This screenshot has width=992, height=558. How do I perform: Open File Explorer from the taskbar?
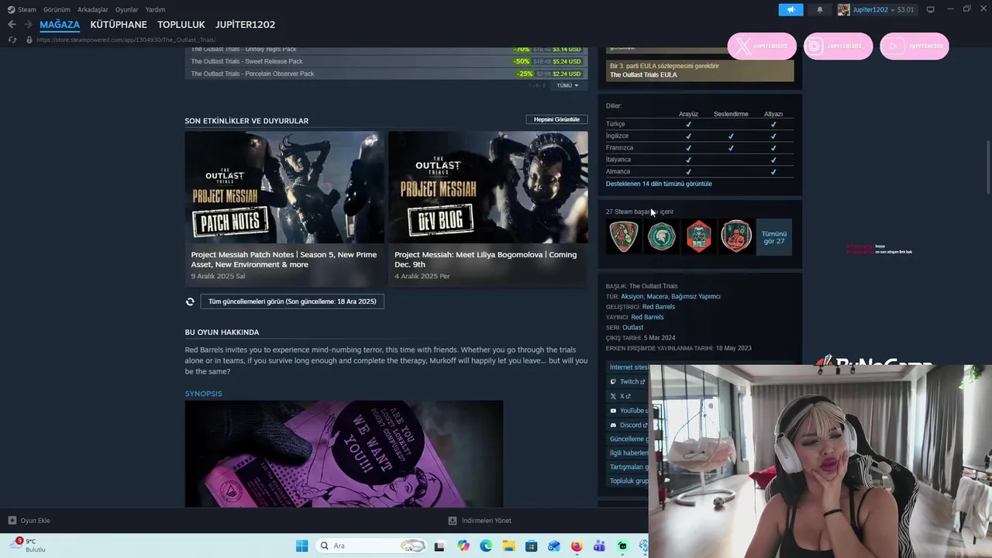pos(508,546)
